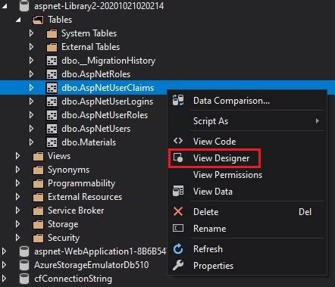Click the Properties wrench icon
Screen dimensions: 335x287
[x=178, y=266]
